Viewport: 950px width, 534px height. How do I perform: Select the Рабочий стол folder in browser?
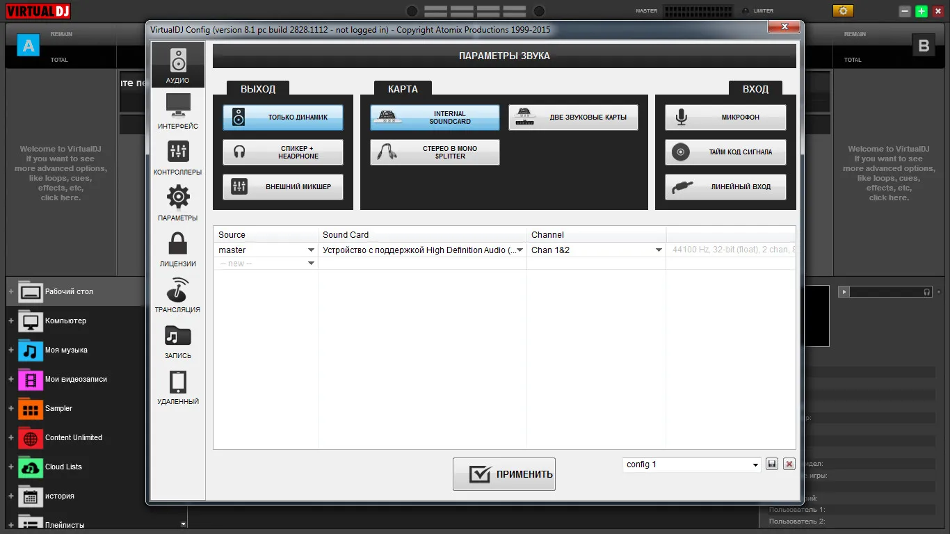(69, 291)
